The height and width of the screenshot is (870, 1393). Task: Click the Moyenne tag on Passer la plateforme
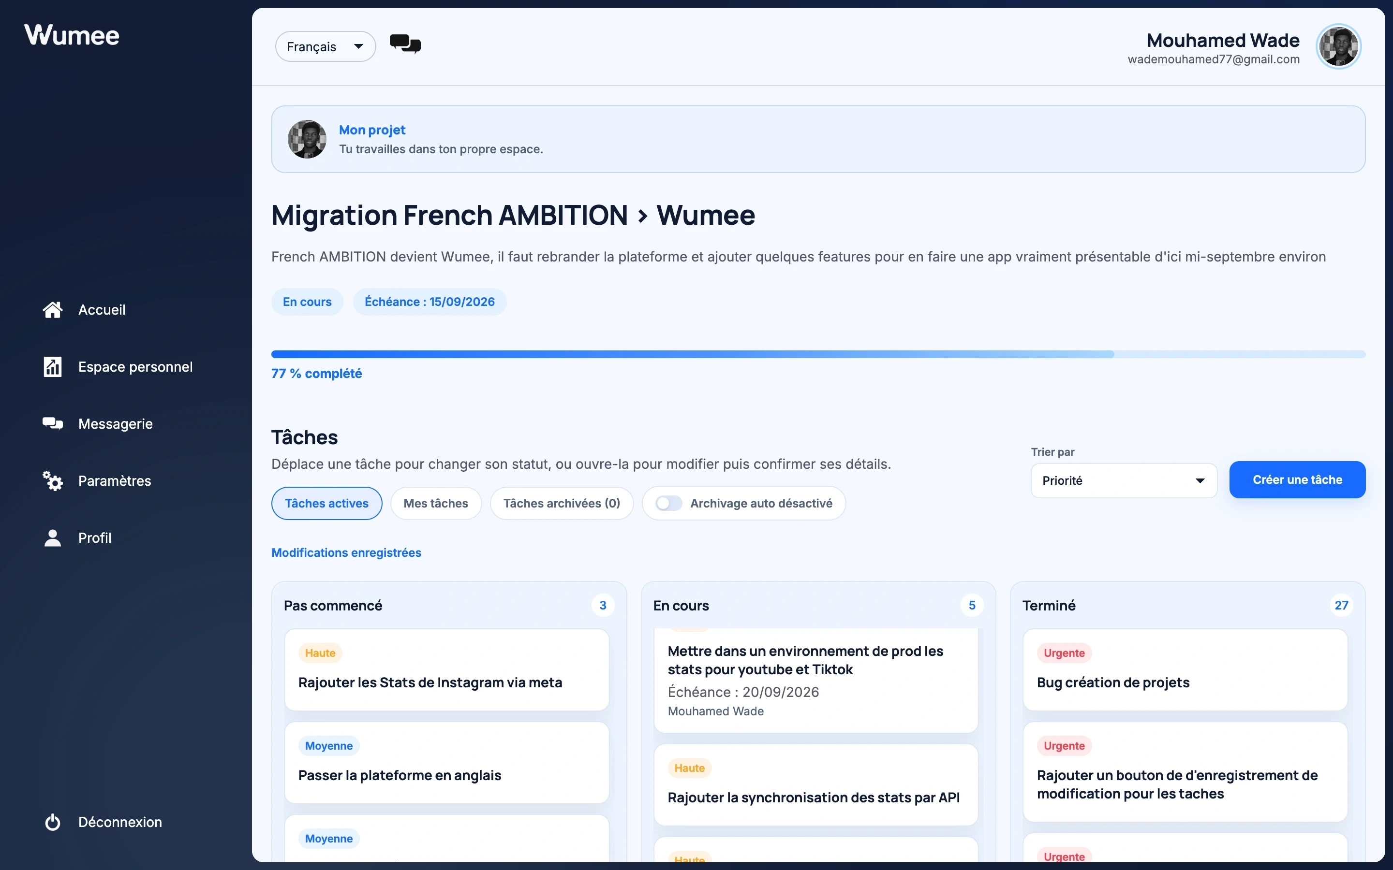pos(329,746)
